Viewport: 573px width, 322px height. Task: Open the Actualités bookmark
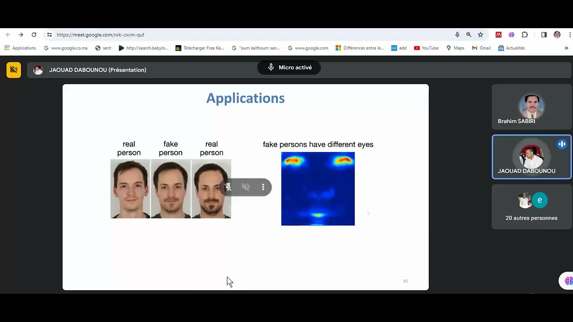point(511,48)
